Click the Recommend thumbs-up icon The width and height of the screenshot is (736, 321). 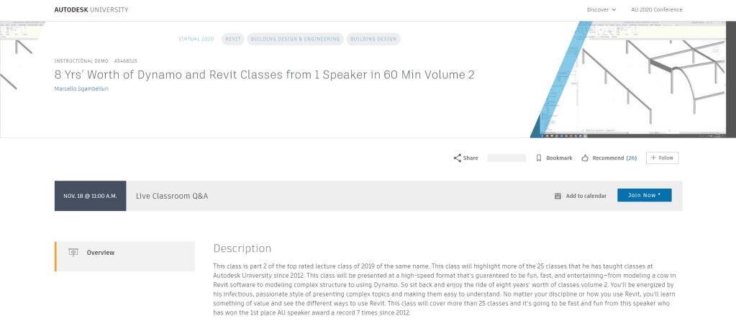point(585,158)
